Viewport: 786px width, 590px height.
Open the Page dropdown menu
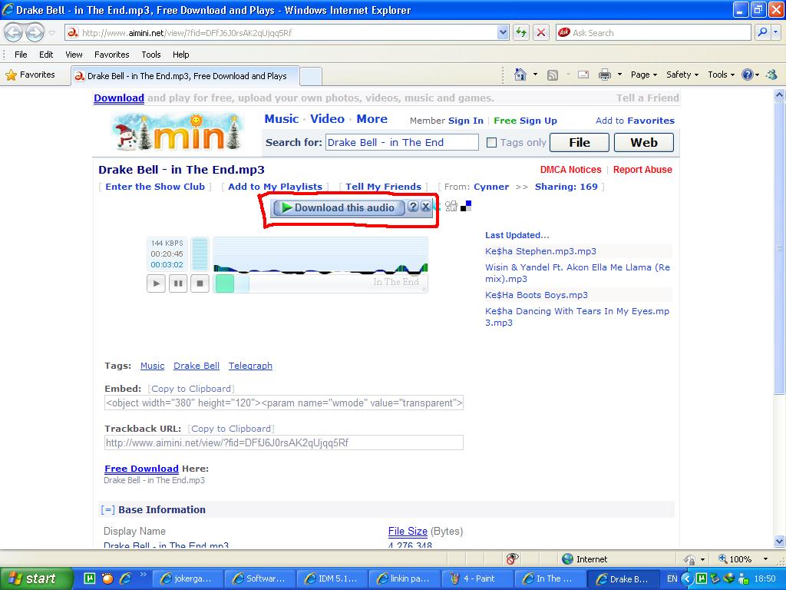point(644,75)
